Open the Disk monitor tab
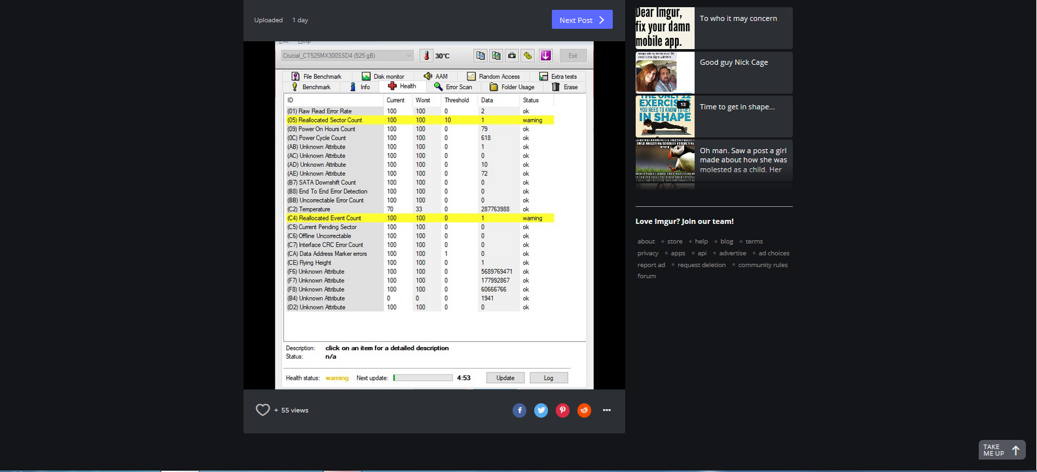The height and width of the screenshot is (472, 1037). 383,77
